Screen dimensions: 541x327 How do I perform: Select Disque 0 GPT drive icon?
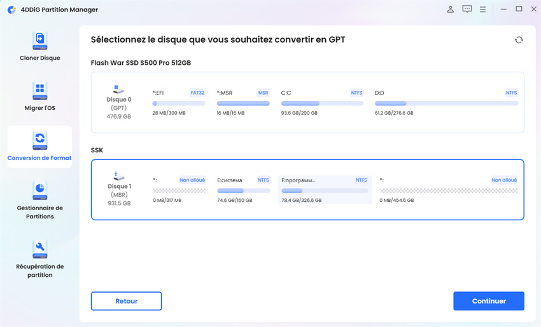point(119,90)
